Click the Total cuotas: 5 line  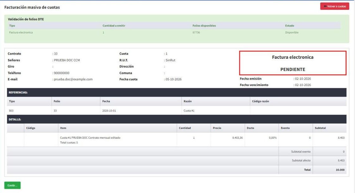click(69, 142)
